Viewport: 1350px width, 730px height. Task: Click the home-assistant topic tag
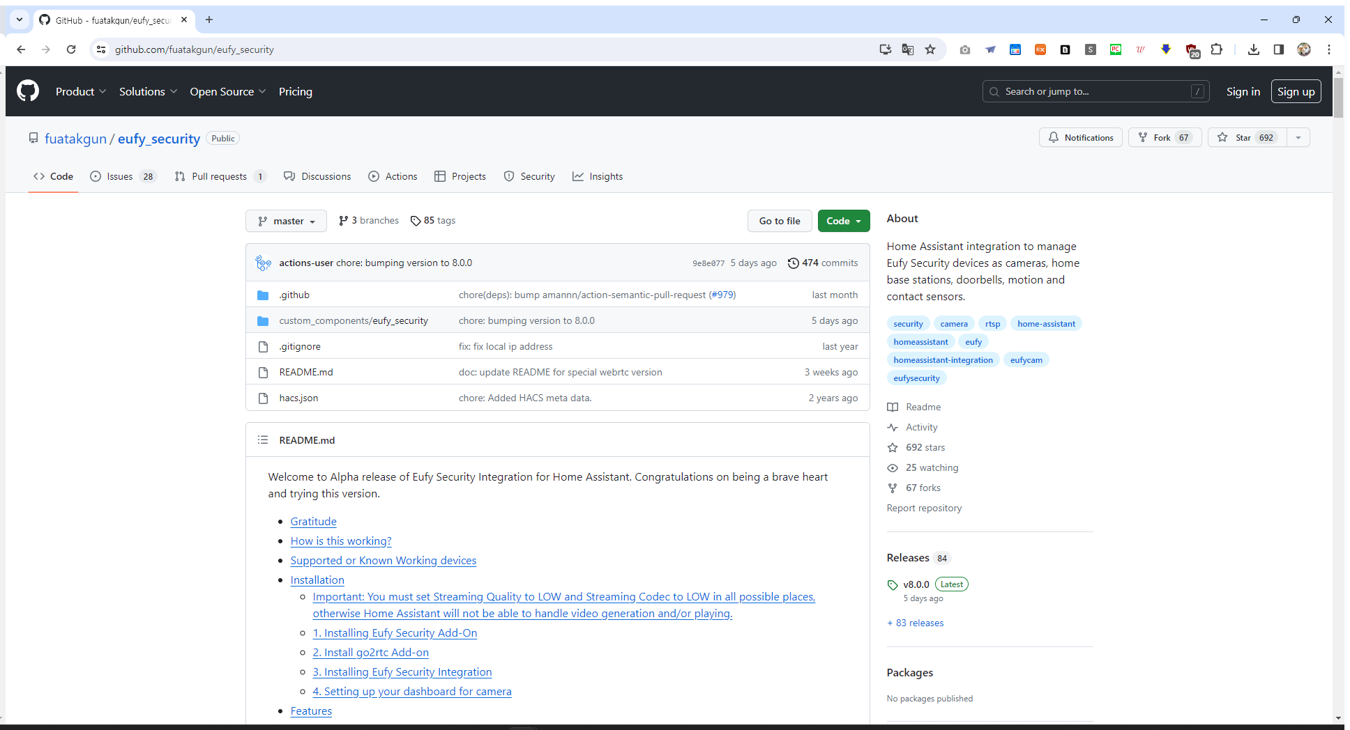click(x=1046, y=324)
